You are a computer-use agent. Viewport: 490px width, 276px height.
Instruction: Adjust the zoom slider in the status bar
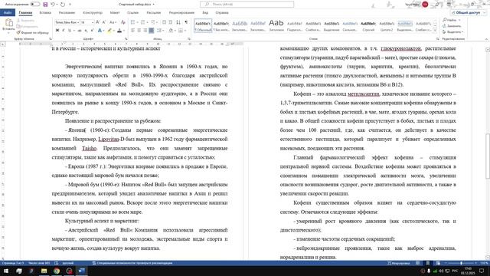[x=461, y=263]
